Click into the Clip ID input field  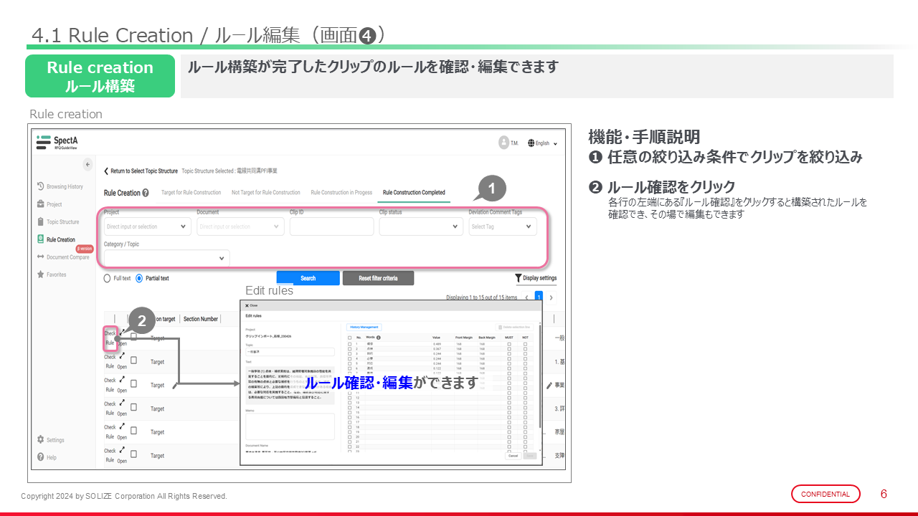[331, 226]
